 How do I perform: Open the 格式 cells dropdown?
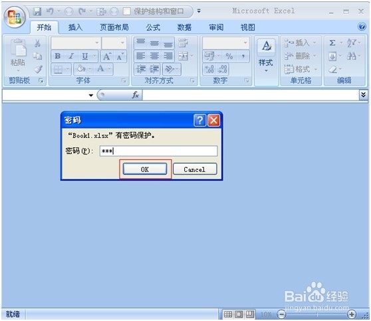pos(300,69)
